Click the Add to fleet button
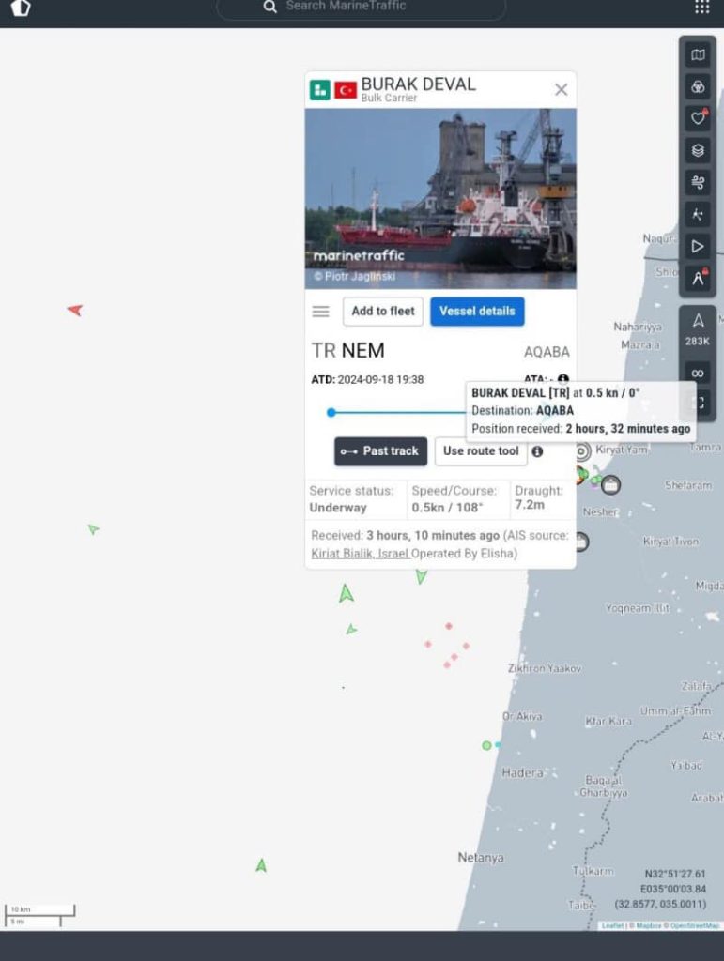 [383, 312]
